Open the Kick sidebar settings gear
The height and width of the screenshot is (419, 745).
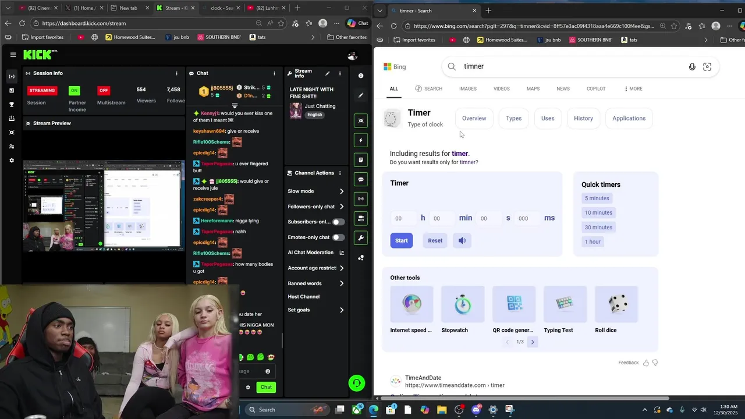(12, 161)
